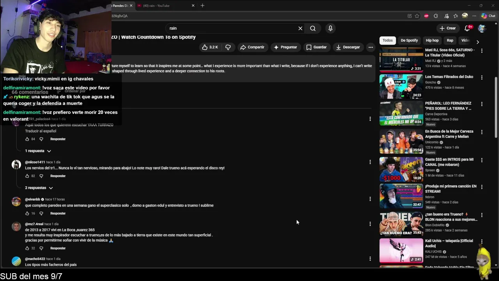The width and height of the screenshot is (499, 281).
Task: Open browser media control icon
Action: click(446, 16)
